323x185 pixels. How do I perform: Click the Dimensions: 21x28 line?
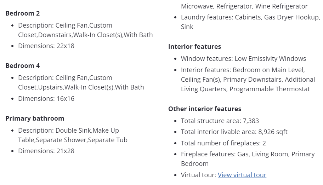click(46, 151)
